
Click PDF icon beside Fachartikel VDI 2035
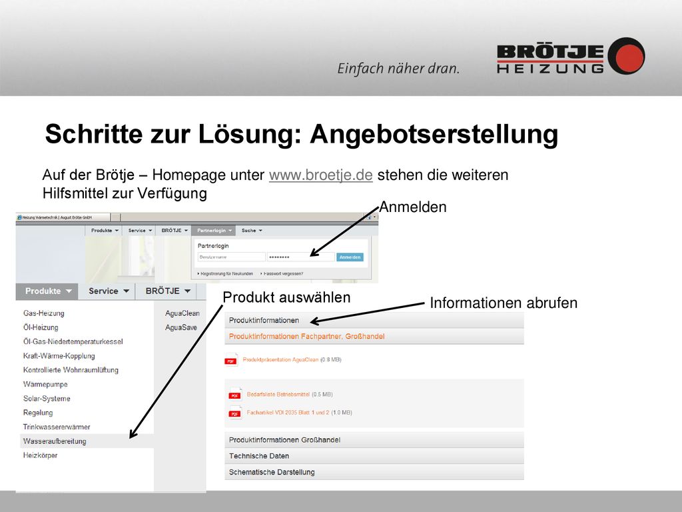(235, 413)
